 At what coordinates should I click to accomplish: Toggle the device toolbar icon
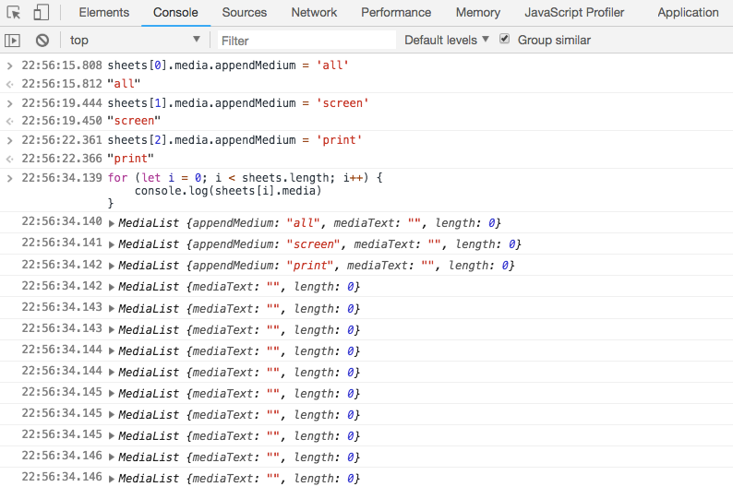41,13
